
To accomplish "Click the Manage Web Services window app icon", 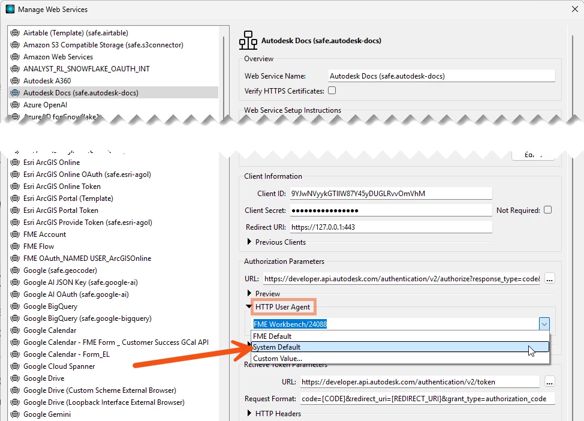I will tap(10, 9).
